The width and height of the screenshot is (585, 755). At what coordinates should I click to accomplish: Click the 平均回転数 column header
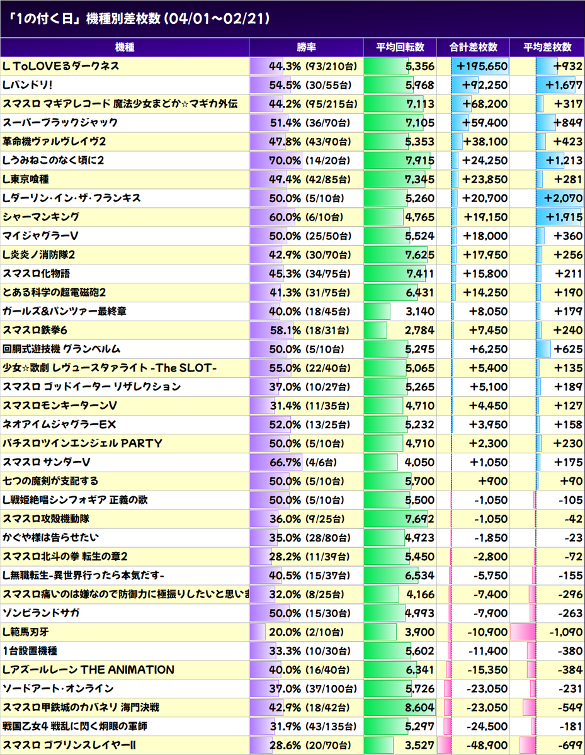click(x=400, y=47)
